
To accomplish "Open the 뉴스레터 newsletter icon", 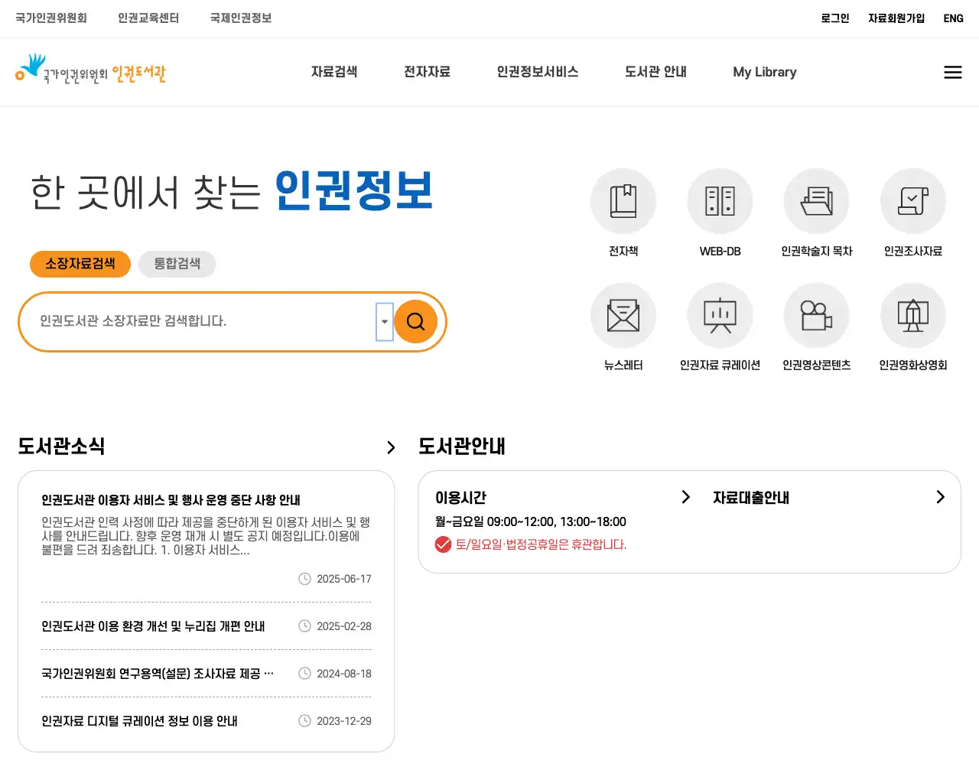I will (x=623, y=315).
